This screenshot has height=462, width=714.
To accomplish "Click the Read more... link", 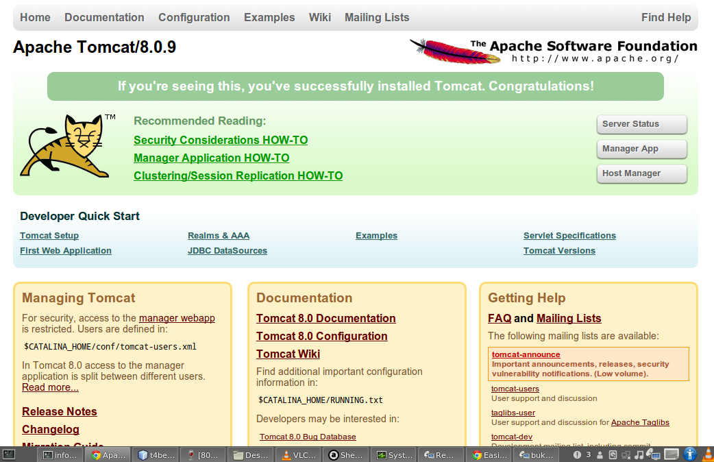I will [50, 387].
